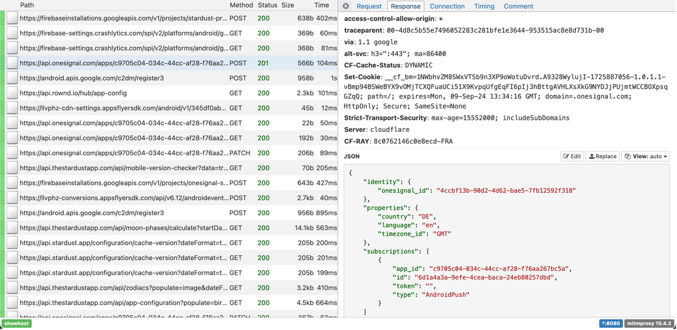Screen dimensions: 677x330
Task: Click icon of api.rownd.io app-config flow
Action: tap(12, 93)
